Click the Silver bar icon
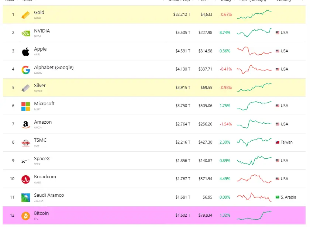Screen dimensions: 310x227 click(x=26, y=88)
